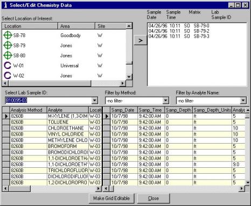251x206 pixels.
Task: Click the Analyte column header
Action: [x=68, y=110]
